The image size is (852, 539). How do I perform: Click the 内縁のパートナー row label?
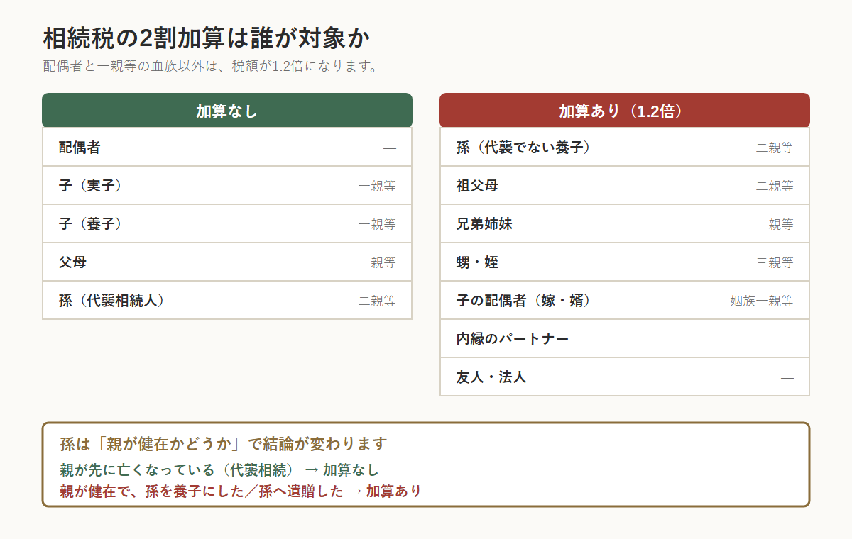click(x=513, y=339)
